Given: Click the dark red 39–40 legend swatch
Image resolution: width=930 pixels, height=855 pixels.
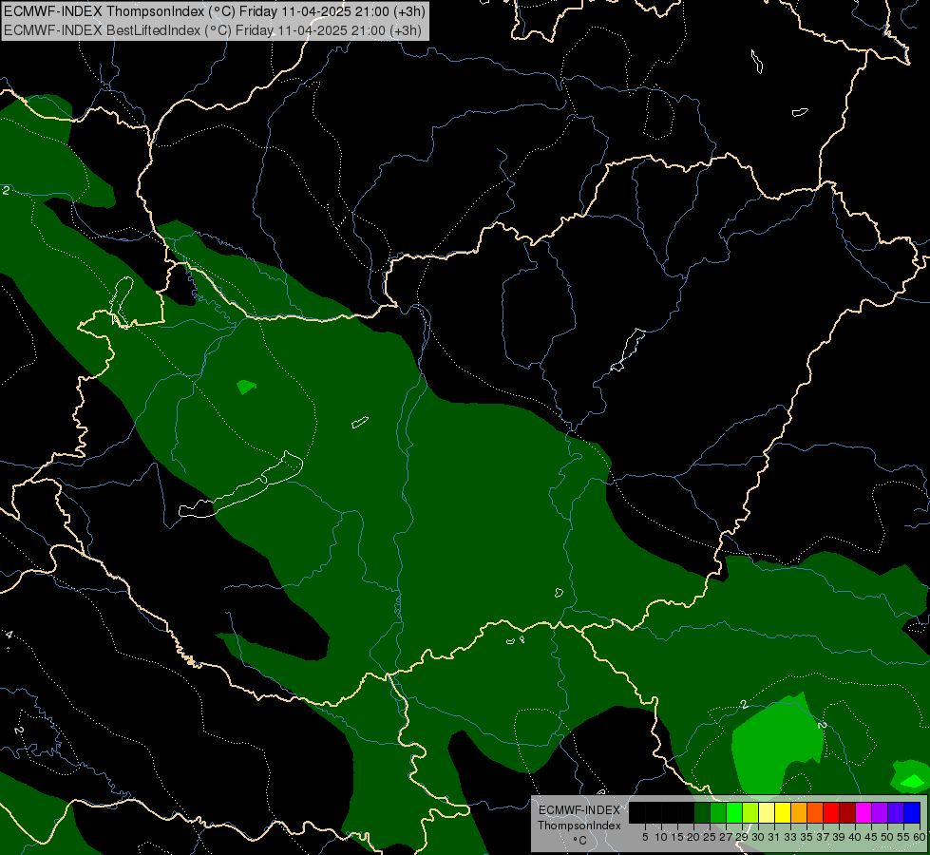Looking at the screenshot, I should pos(847,812).
